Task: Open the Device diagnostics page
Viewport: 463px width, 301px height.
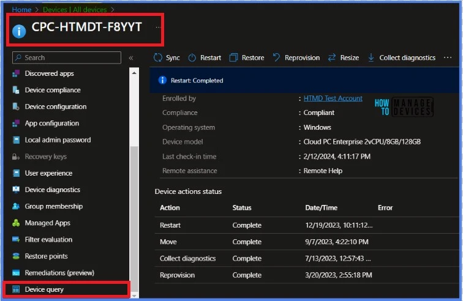Action: 52,190
